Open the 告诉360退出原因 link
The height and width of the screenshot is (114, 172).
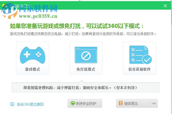(30, 104)
